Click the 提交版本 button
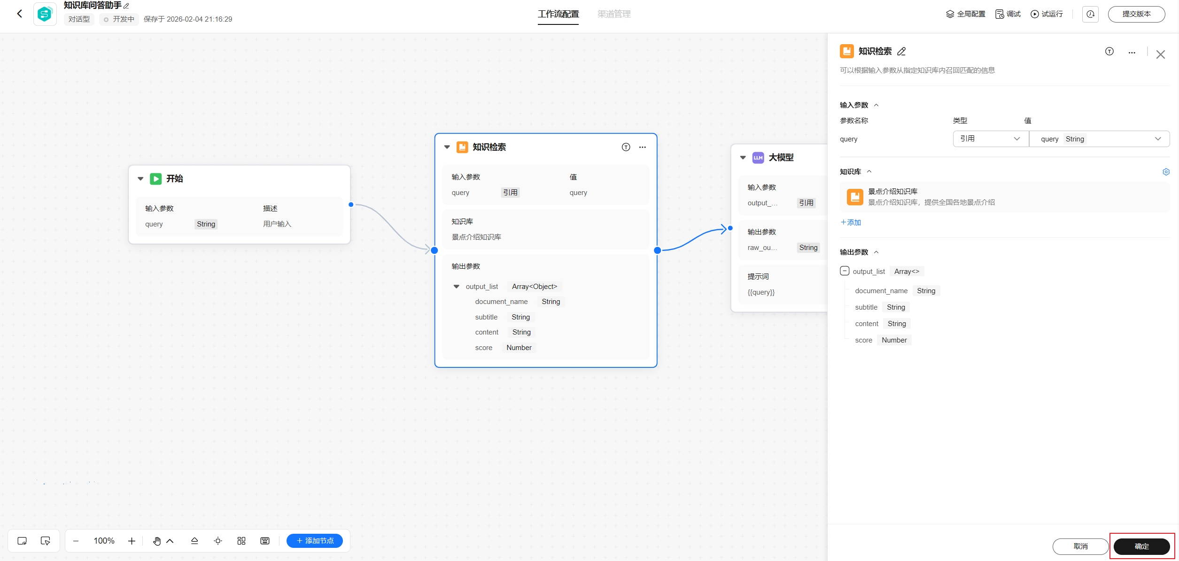 (1136, 14)
